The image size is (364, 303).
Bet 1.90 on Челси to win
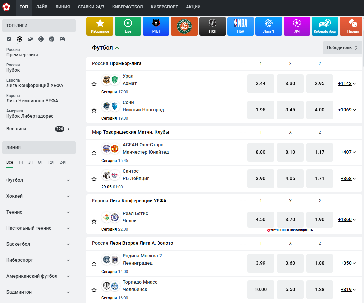tap(320, 219)
